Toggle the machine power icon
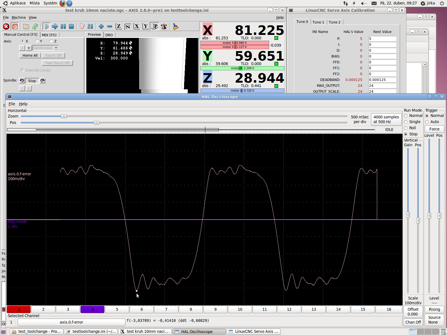 (15, 27)
